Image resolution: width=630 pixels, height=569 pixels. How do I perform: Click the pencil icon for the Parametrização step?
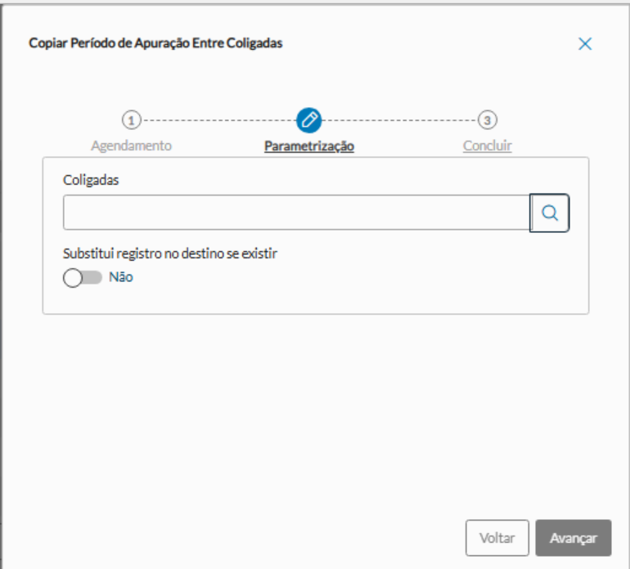click(308, 120)
